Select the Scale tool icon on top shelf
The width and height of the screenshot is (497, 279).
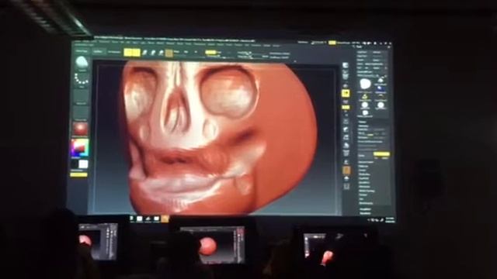coord(153,53)
